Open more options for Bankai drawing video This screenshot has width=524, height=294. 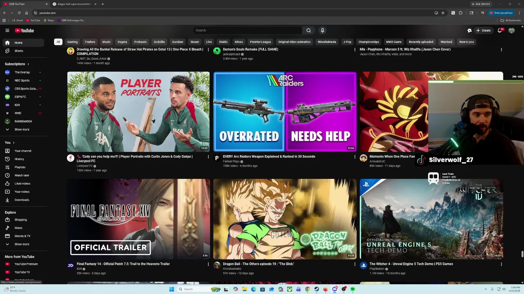click(x=208, y=49)
